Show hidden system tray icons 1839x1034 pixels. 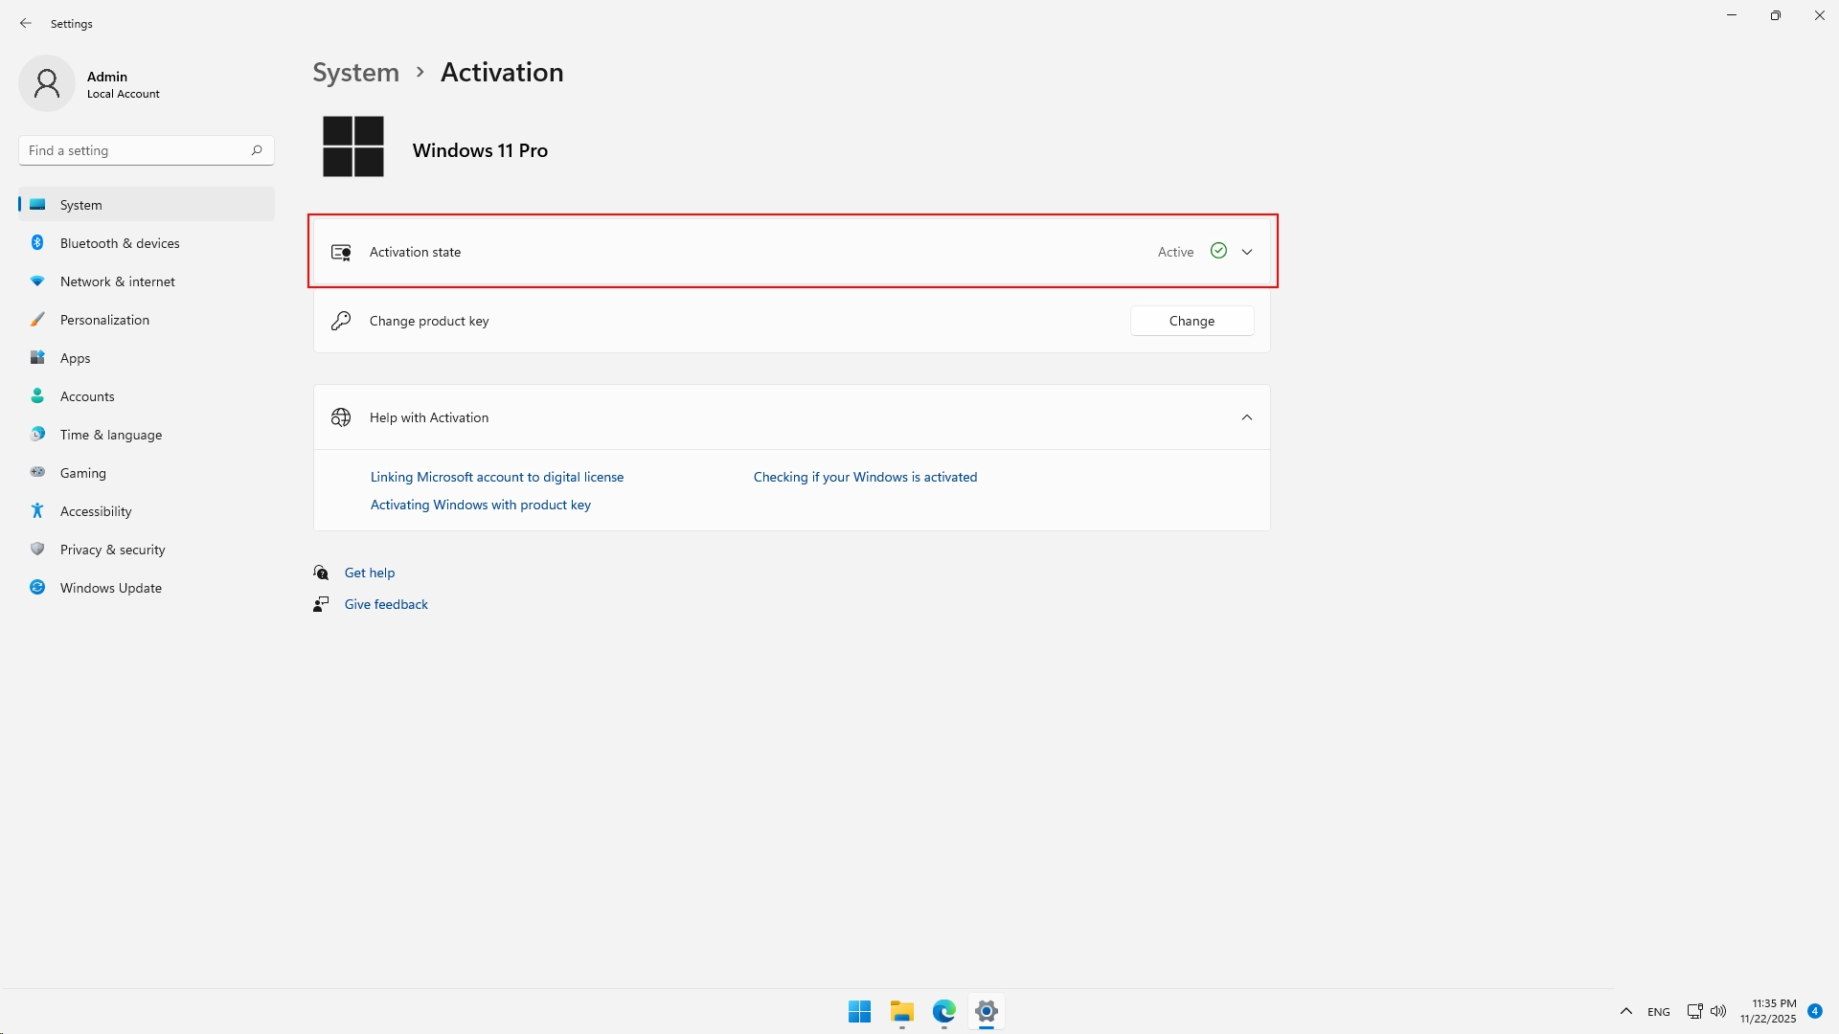tap(1625, 1011)
